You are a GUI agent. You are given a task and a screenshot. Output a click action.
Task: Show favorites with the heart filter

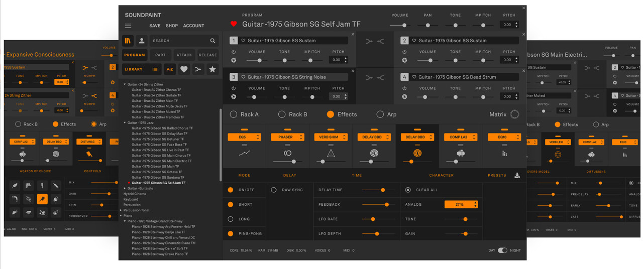tap(184, 69)
